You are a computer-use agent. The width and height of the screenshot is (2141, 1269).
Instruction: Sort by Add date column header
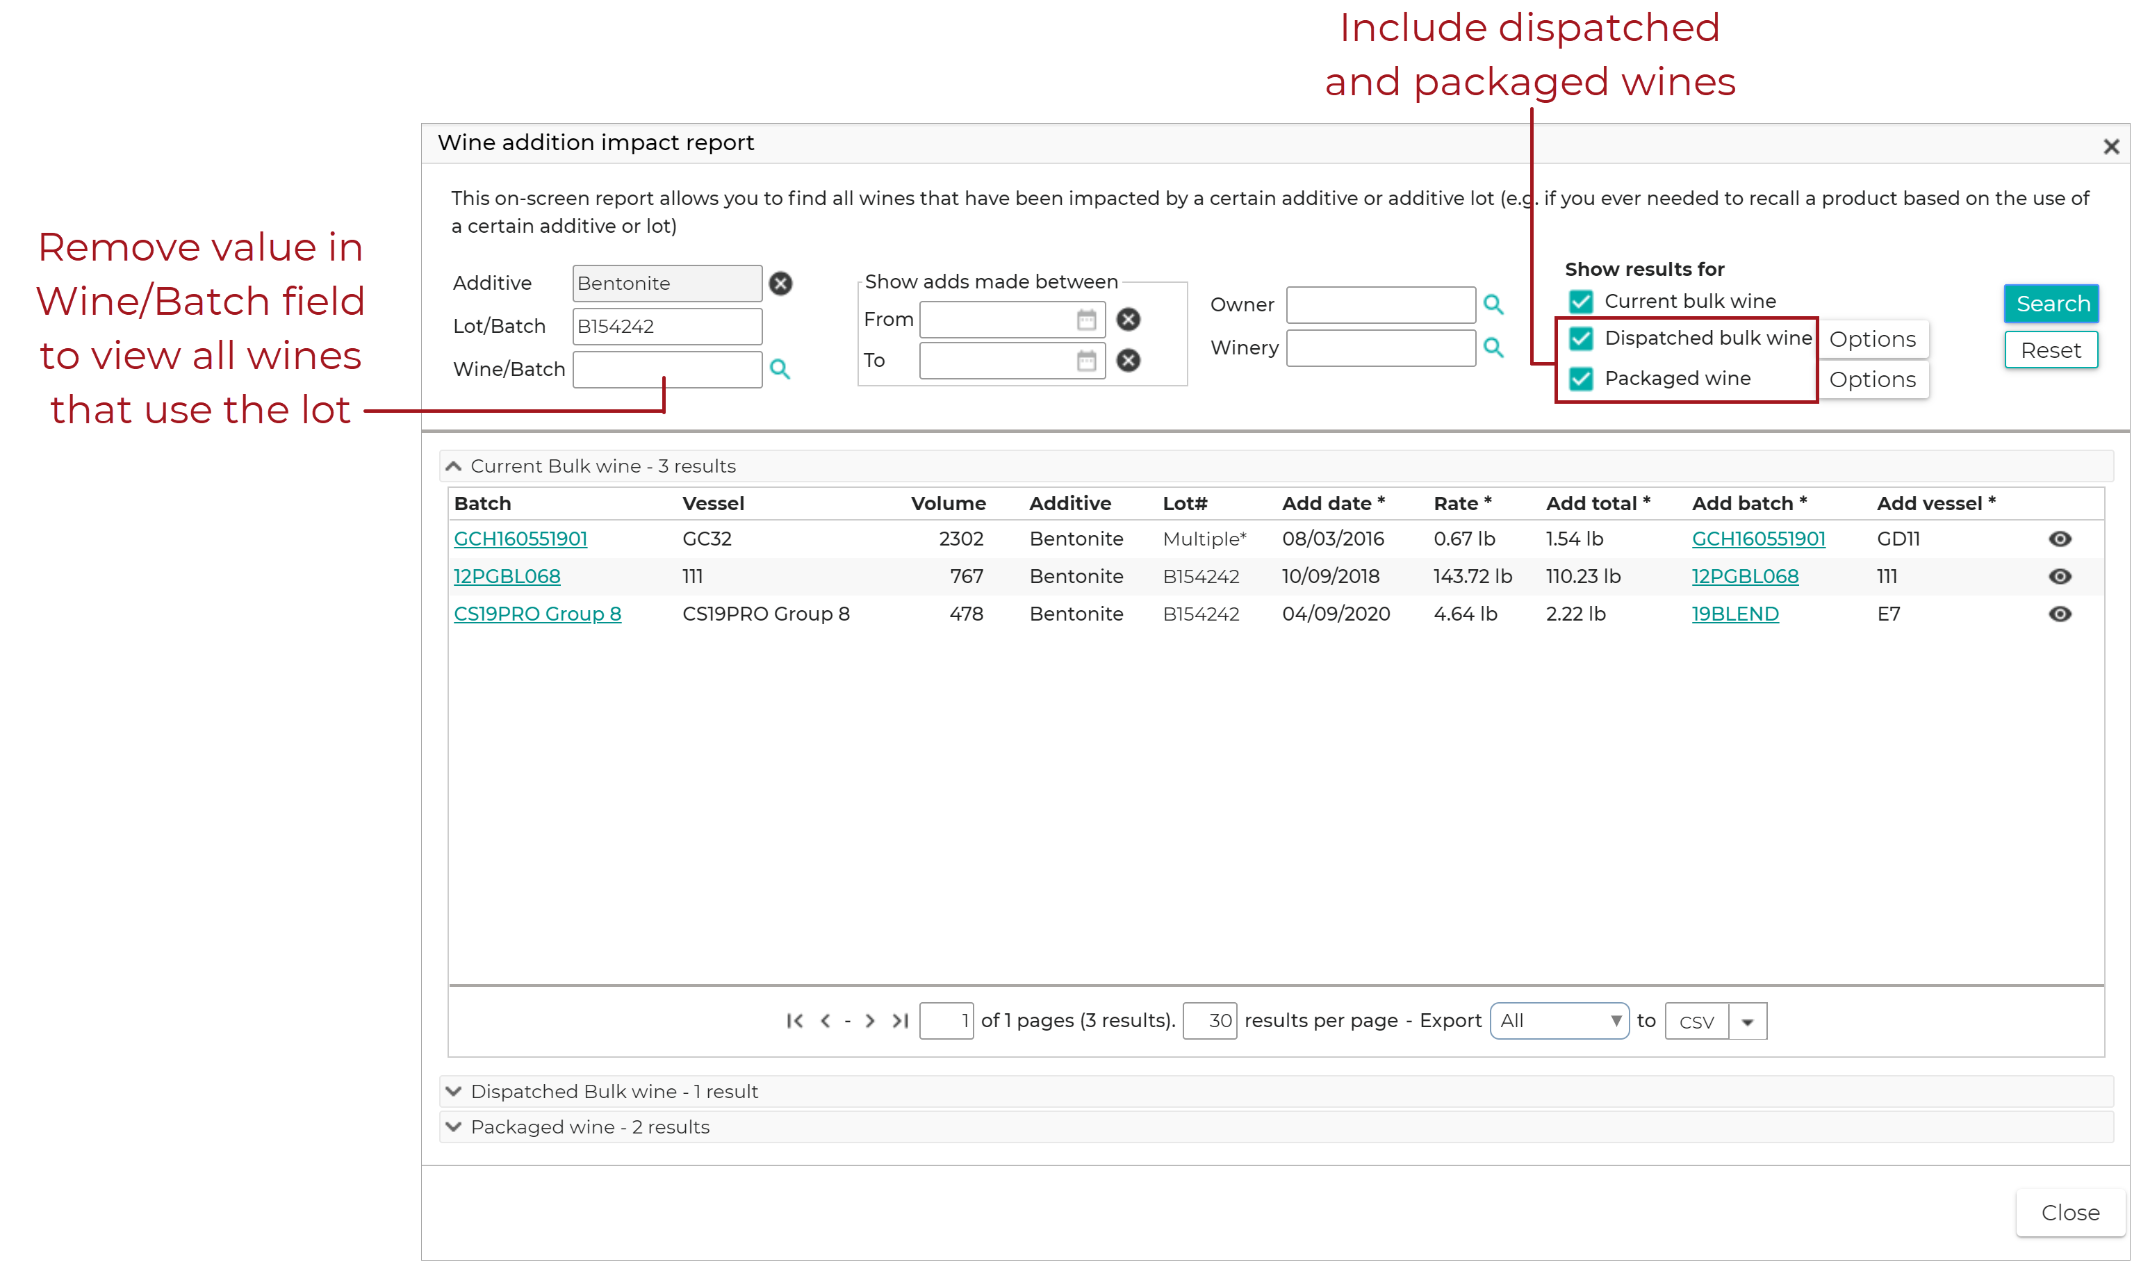[x=1333, y=504]
